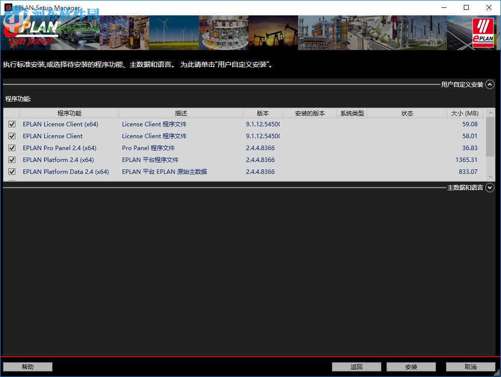Click the wind turbines banner image
The image size is (501, 377).
coord(174,32)
